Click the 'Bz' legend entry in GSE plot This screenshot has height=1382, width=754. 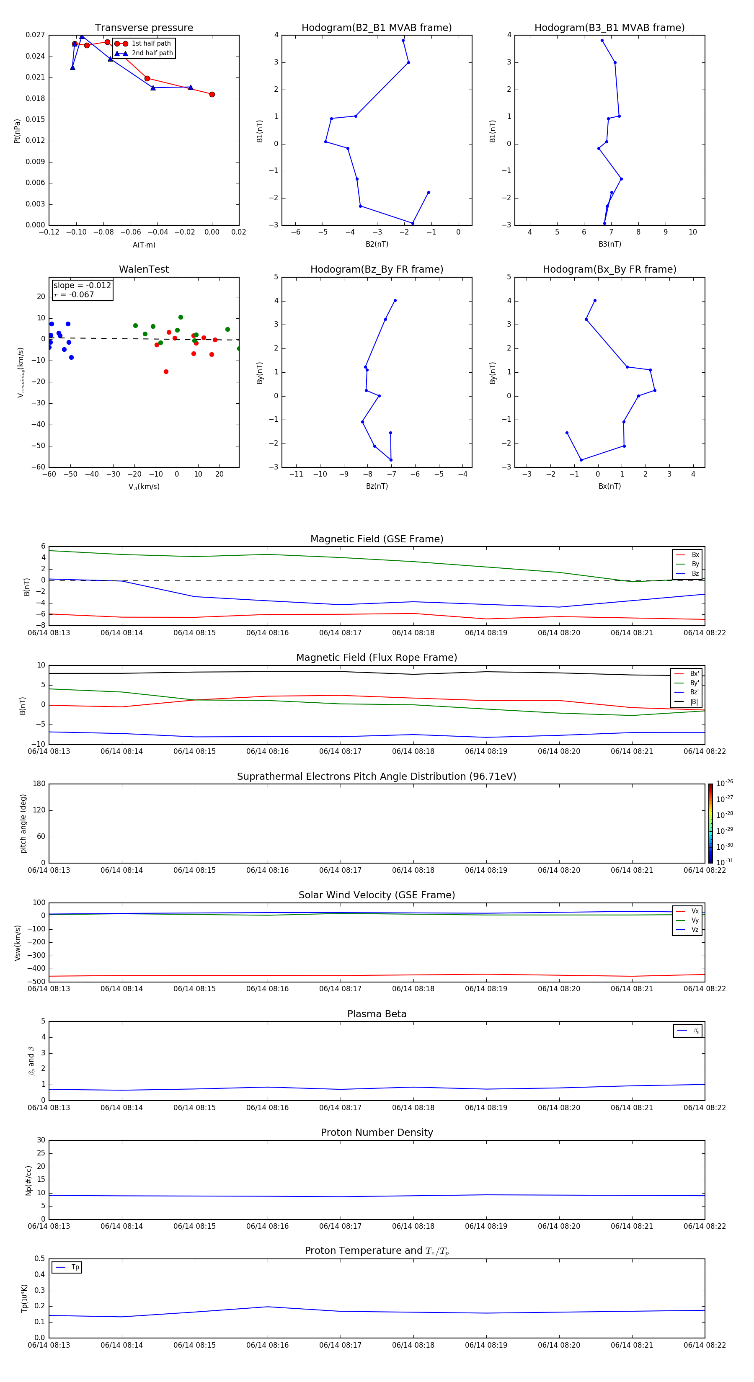(687, 573)
